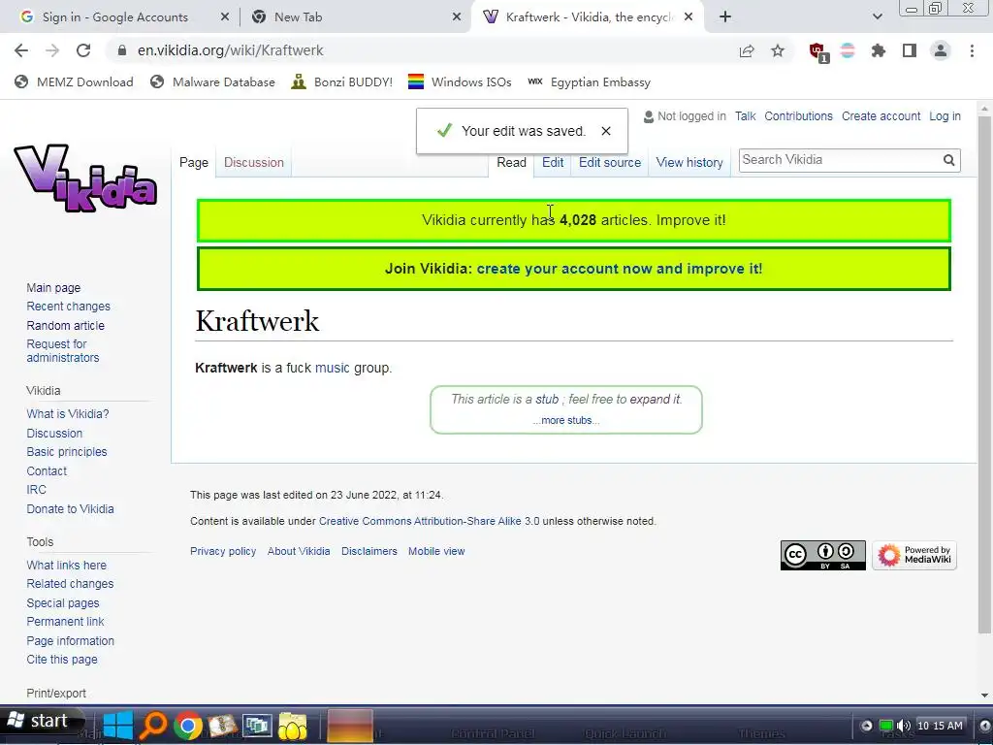Open the Edit source tab
Viewport: 993px width, 745px height.
click(x=609, y=162)
